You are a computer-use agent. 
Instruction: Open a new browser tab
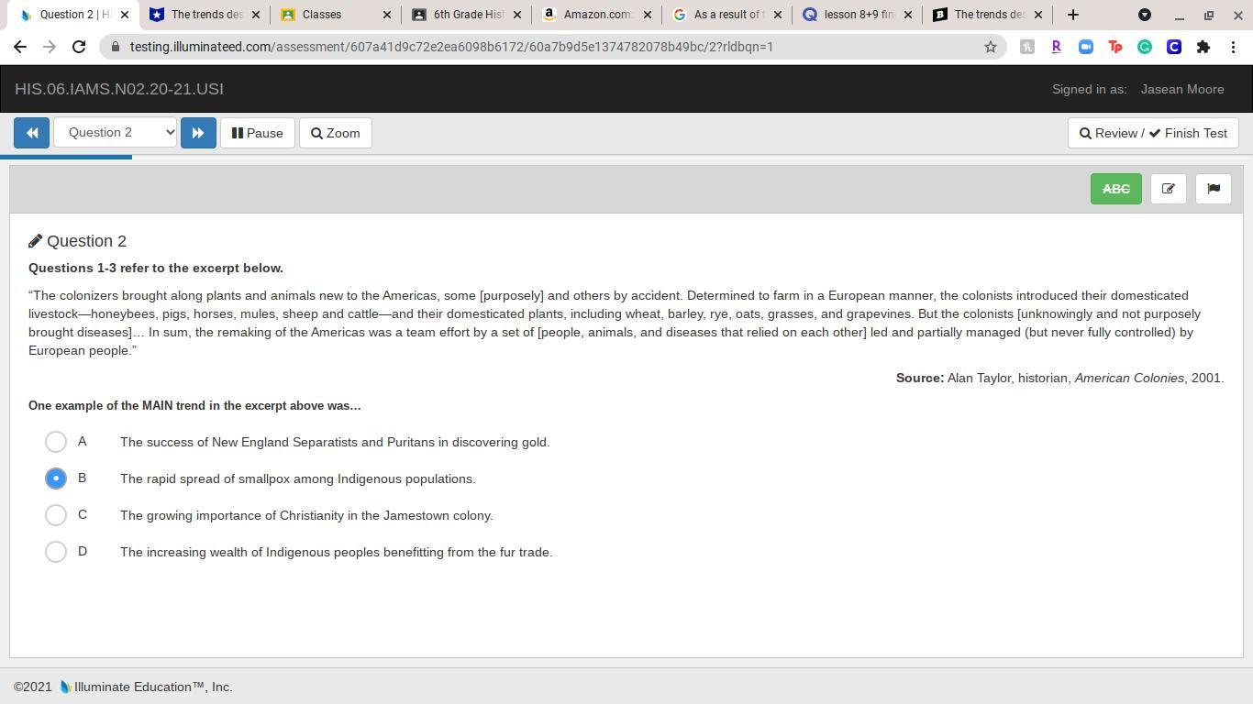tap(1073, 15)
